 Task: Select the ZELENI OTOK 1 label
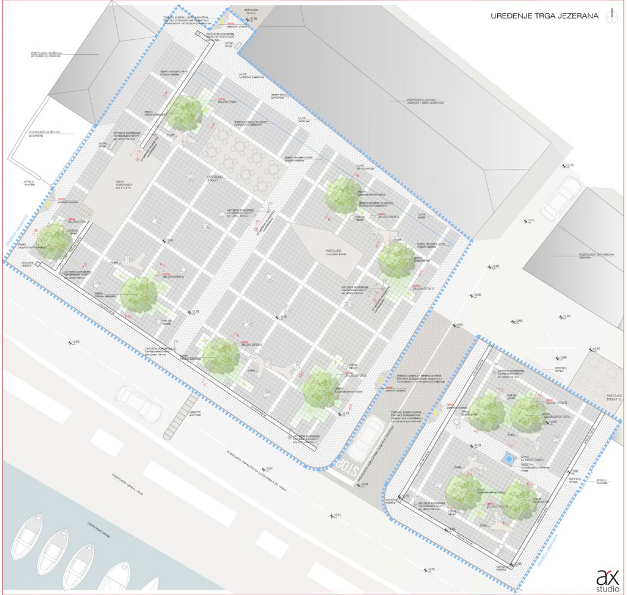pyautogui.click(x=228, y=102)
